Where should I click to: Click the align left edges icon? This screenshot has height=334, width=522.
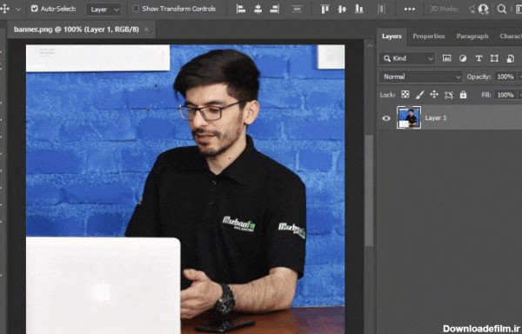[x=241, y=9]
